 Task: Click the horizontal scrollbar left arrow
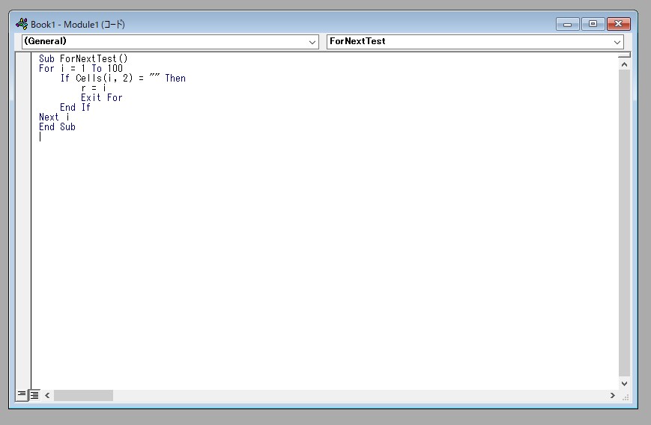47,395
